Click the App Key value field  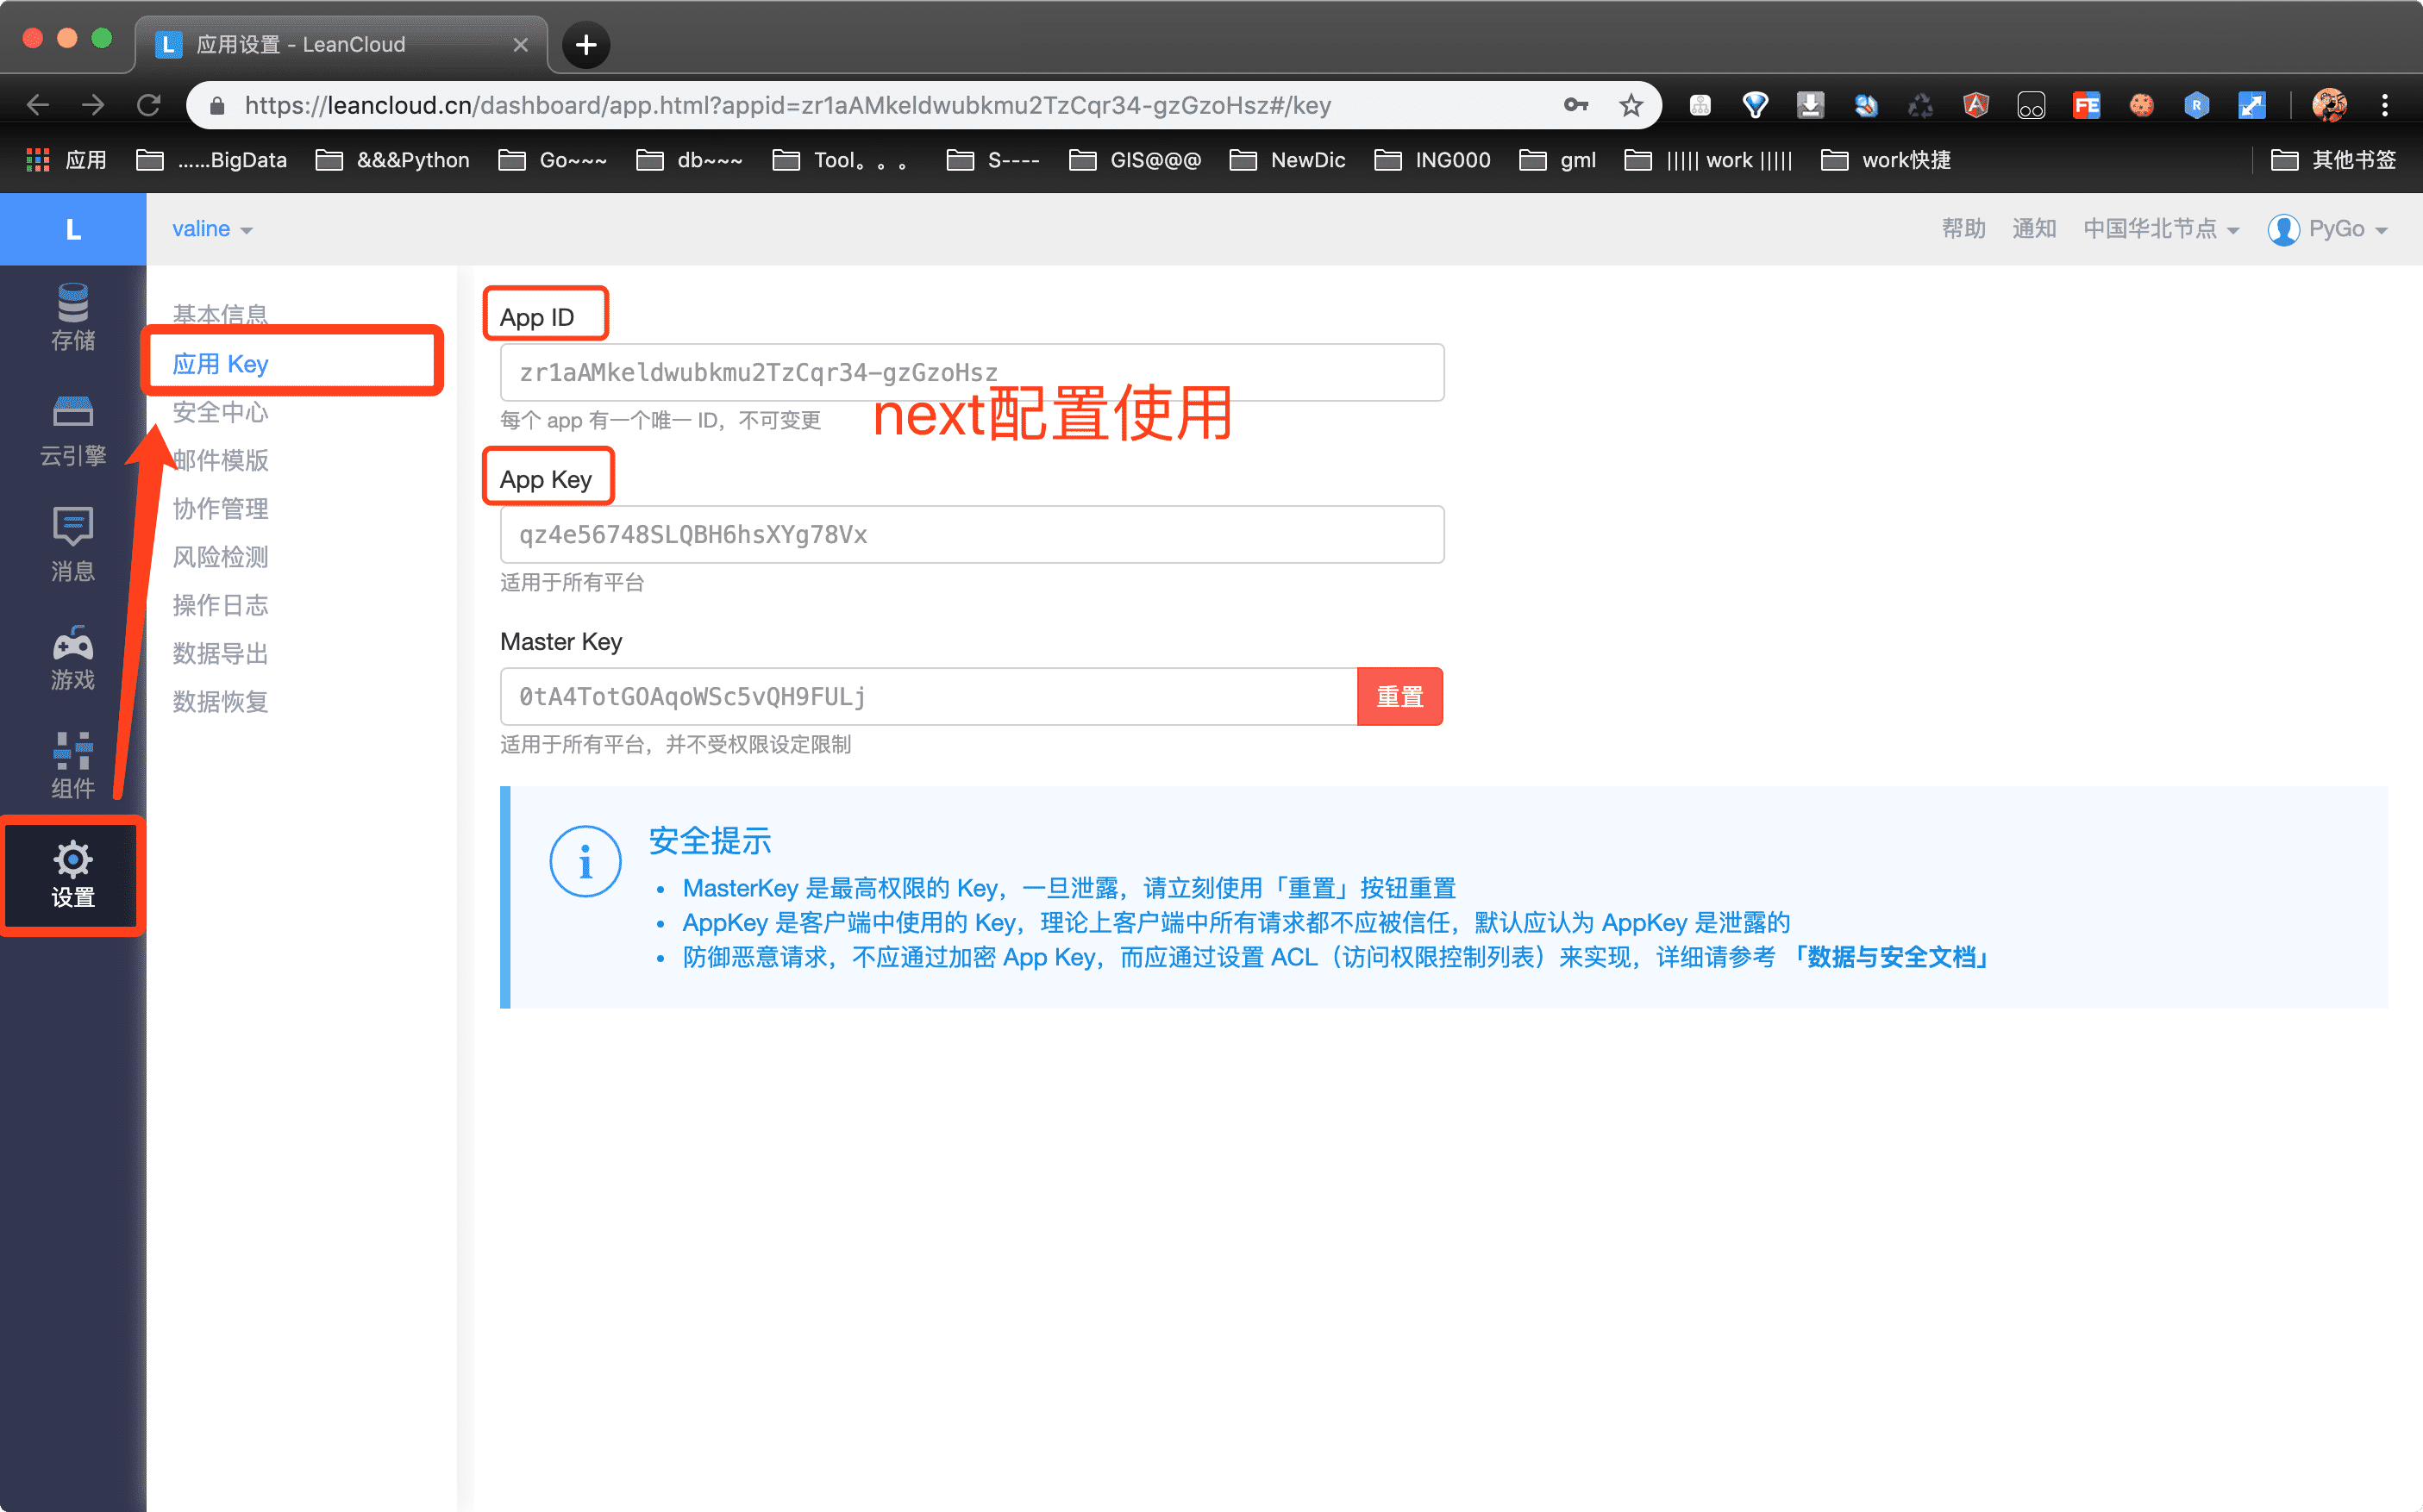click(971, 535)
